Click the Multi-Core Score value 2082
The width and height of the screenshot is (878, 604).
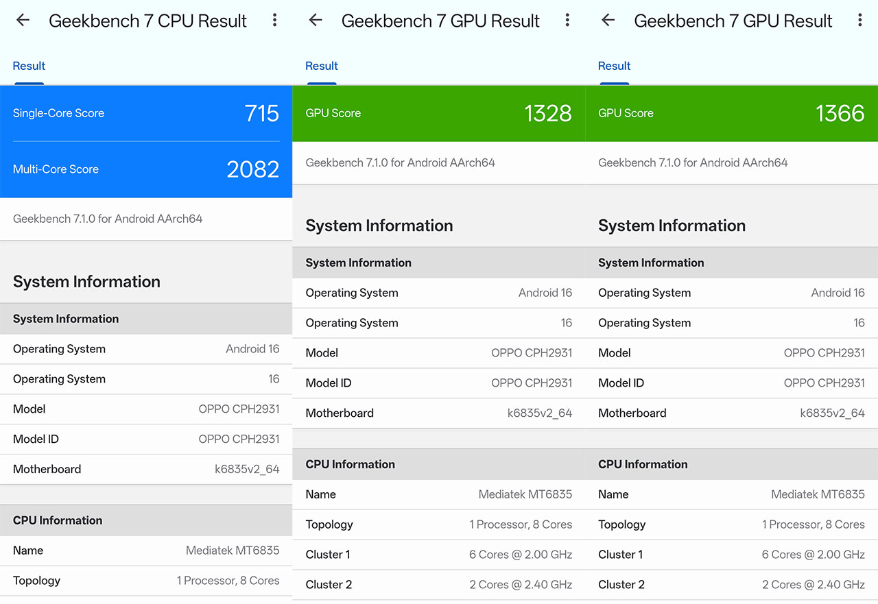(x=253, y=169)
